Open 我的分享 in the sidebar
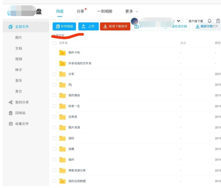This screenshot has width=221, height=188. 22,102
